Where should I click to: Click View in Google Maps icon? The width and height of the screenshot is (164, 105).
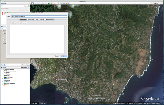pyautogui.click(x=69, y=3)
